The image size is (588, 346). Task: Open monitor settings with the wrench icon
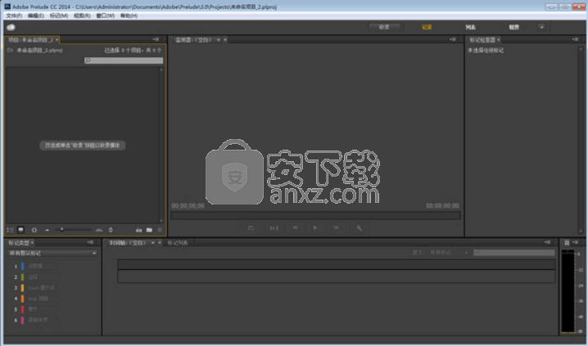click(x=359, y=227)
